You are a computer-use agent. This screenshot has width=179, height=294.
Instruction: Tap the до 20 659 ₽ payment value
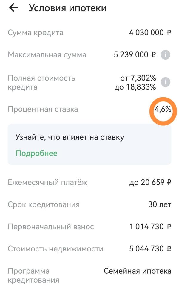[150, 182]
